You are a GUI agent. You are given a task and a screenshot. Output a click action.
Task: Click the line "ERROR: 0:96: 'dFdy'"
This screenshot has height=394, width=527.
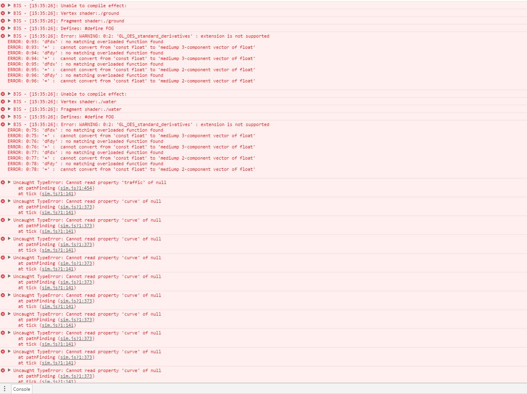click(86, 75)
